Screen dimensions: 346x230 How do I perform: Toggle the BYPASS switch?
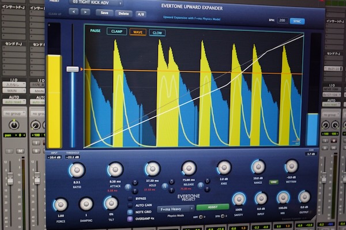point(130,199)
